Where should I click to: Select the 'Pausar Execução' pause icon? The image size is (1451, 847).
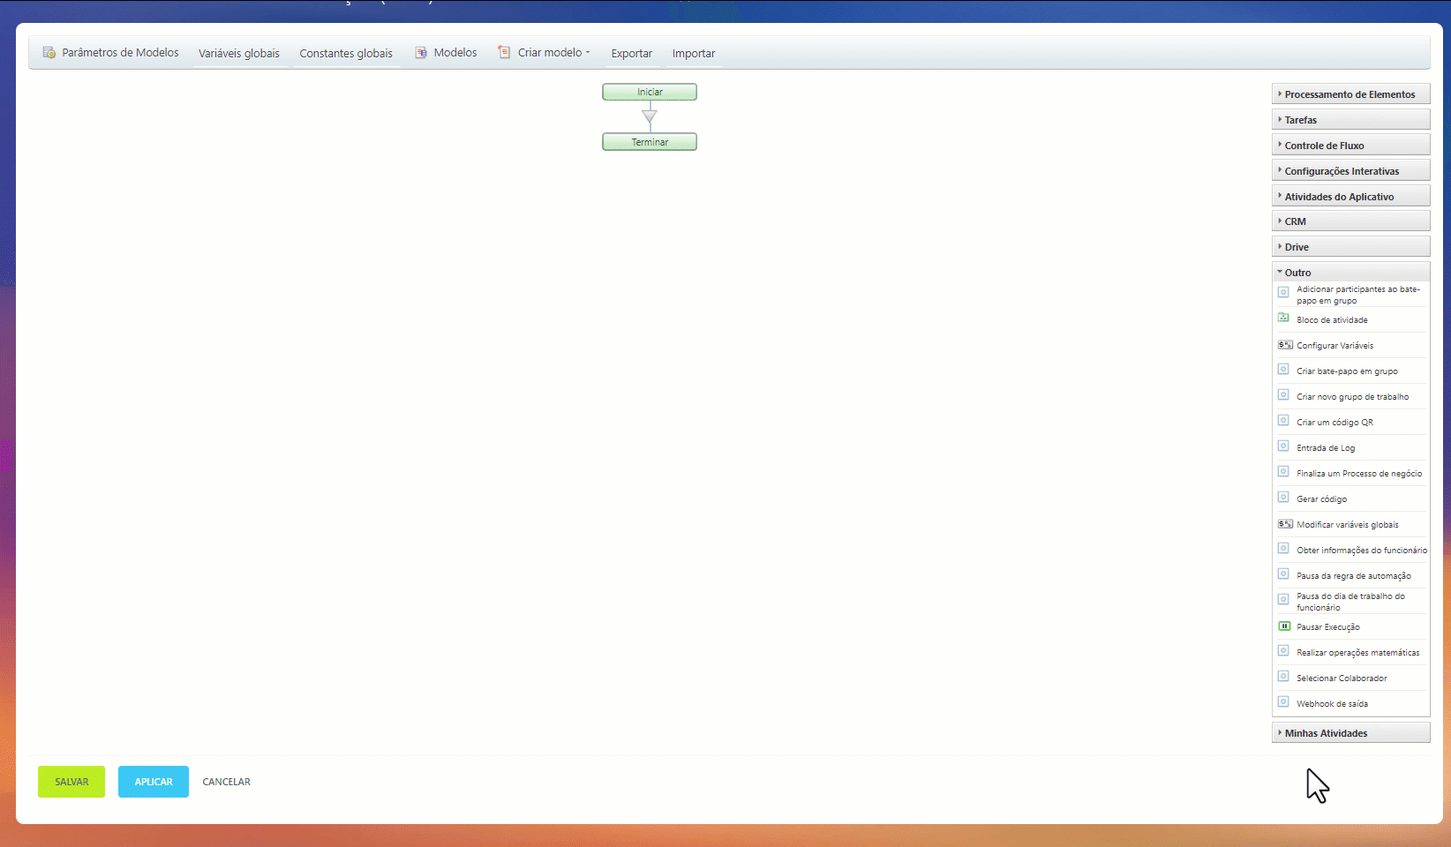(x=1285, y=626)
